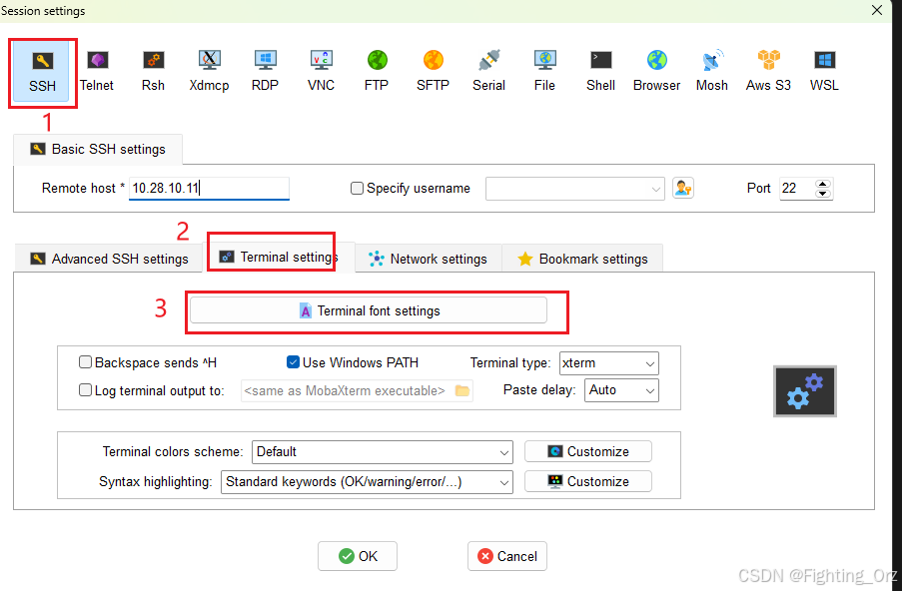Open the Bookmark settings tab
This screenshot has width=902, height=591.
[x=582, y=258]
